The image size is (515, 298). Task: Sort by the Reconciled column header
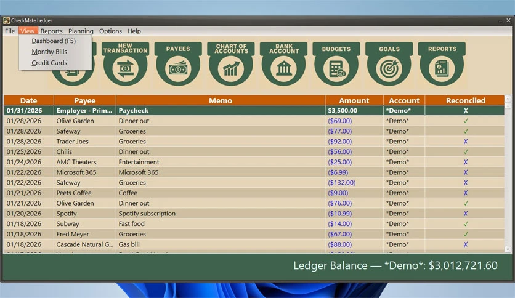(x=464, y=100)
